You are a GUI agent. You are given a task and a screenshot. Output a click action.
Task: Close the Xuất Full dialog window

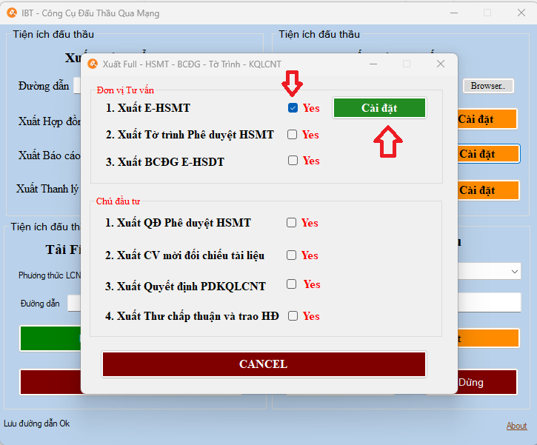[x=441, y=64]
